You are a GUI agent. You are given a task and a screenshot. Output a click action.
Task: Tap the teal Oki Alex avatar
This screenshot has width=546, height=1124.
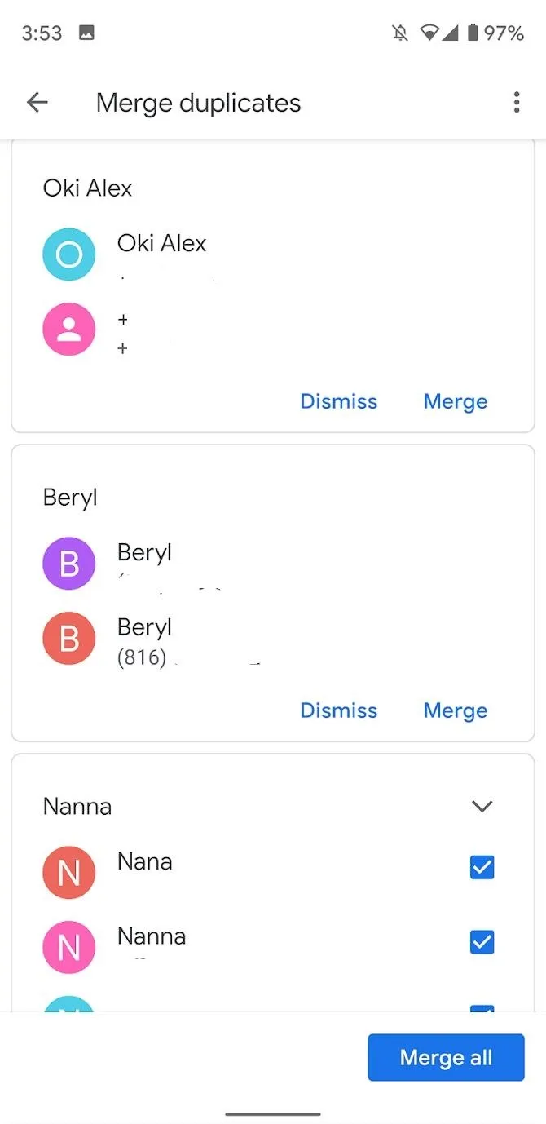[68, 254]
